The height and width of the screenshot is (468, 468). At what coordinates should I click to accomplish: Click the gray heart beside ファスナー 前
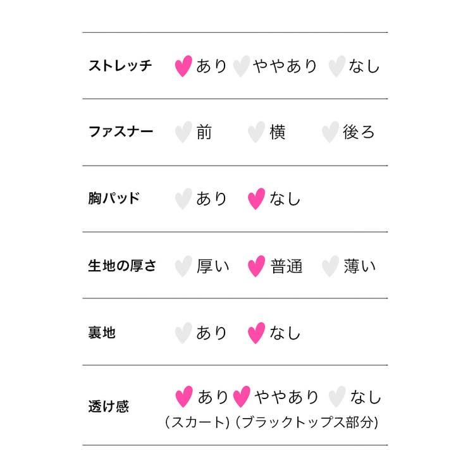183,132
